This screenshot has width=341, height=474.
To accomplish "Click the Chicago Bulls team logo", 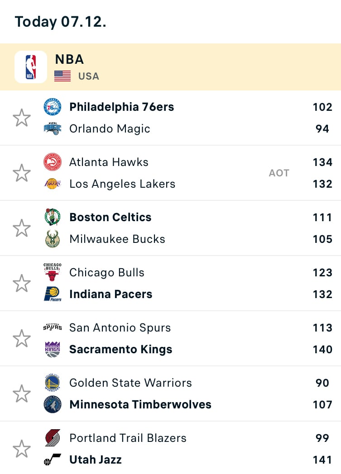I will point(53,272).
